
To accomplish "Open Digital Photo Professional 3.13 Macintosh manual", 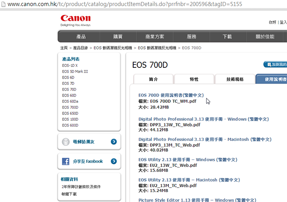I will coord(205,140).
